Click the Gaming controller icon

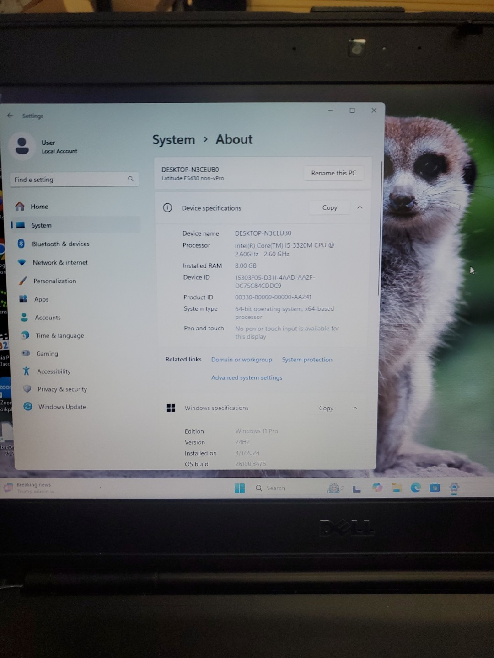tap(26, 353)
